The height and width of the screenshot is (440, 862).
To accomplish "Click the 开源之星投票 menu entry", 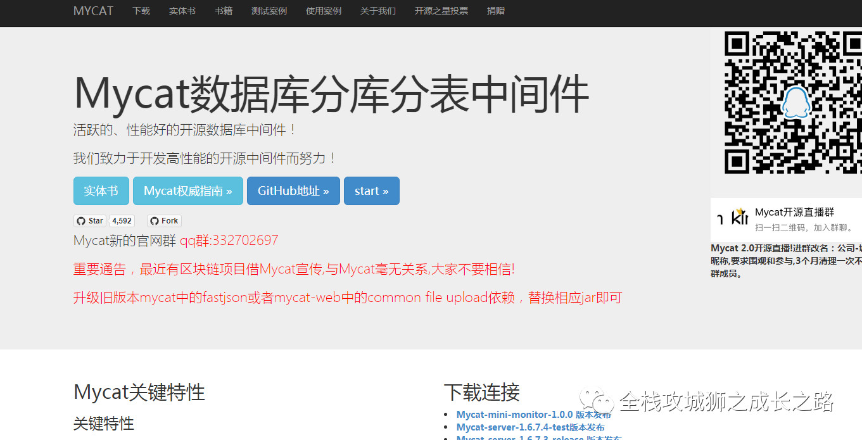I will [440, 11].
